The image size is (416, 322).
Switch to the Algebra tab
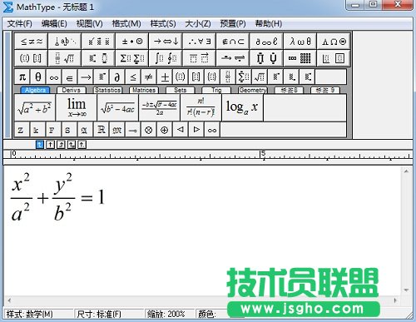(x=35, y=90)
